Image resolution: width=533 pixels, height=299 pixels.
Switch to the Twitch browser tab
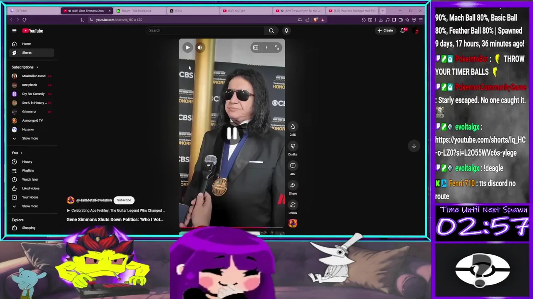coord(33,11)
